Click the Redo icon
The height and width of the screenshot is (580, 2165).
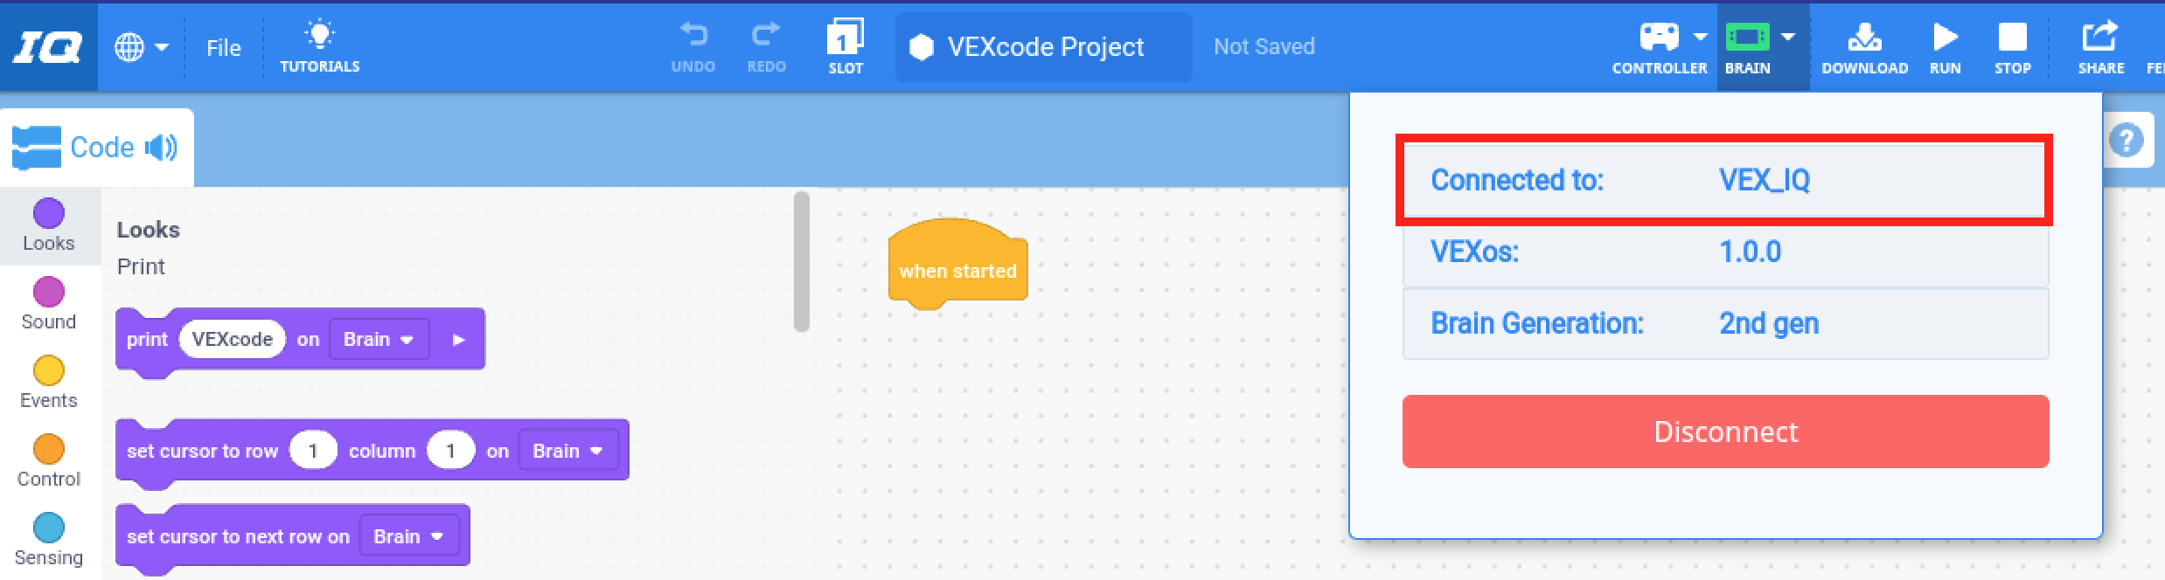765,37
